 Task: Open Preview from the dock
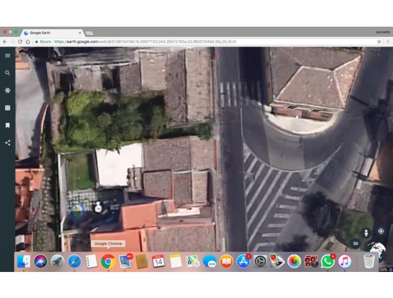click(x=277, y=262)
